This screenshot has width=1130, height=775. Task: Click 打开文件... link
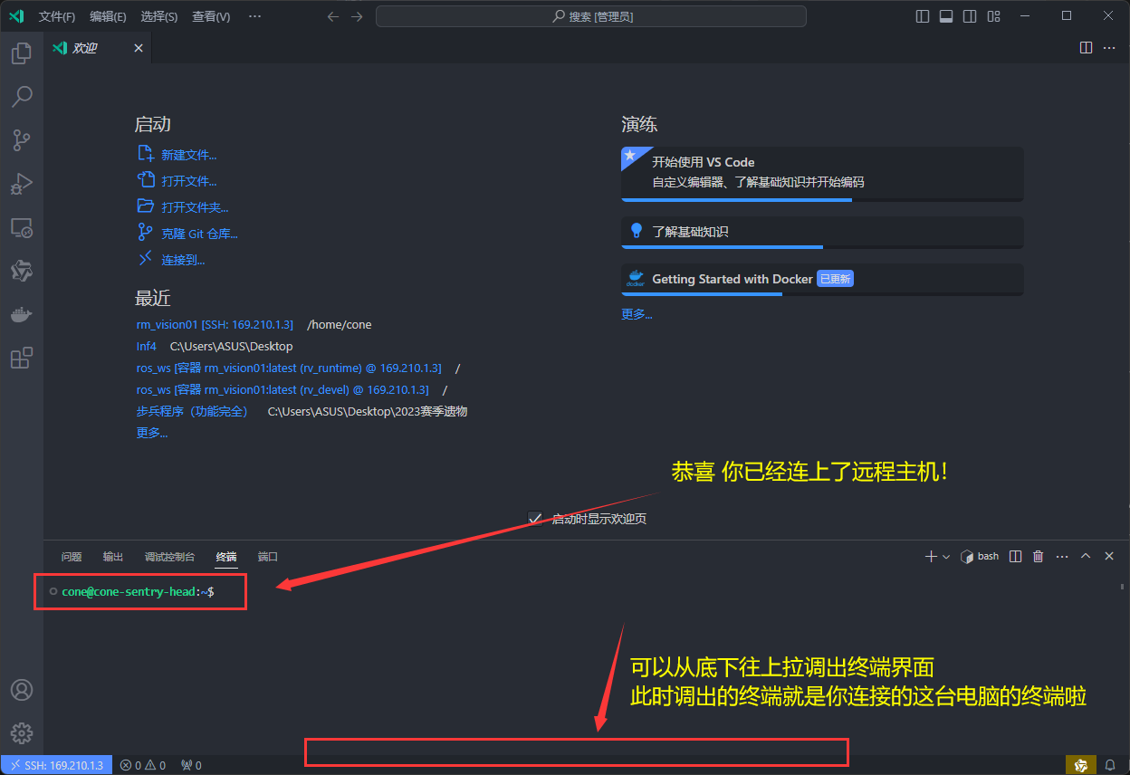tap(188, 181)
